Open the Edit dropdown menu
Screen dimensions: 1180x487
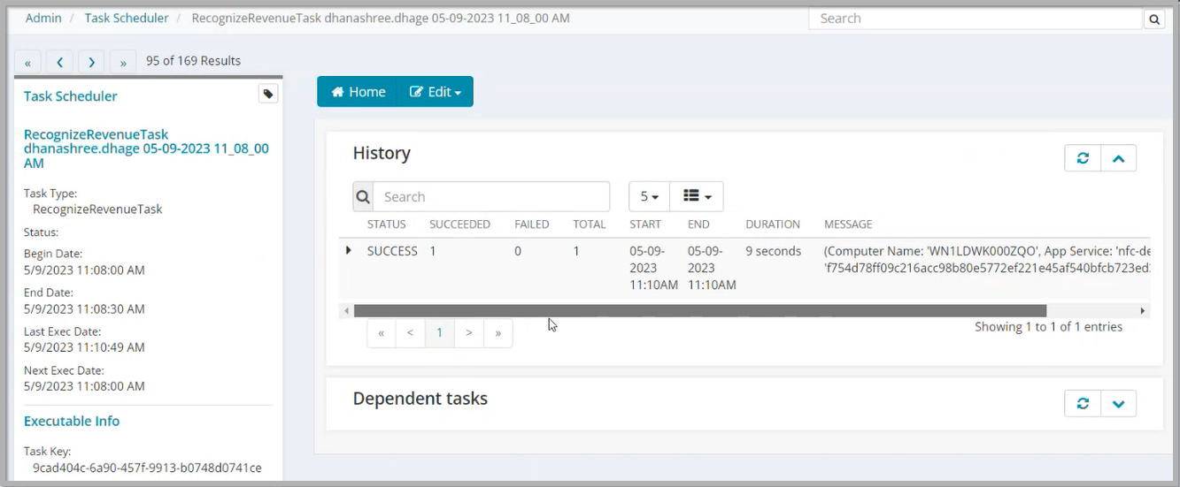[x=435, y=92]
